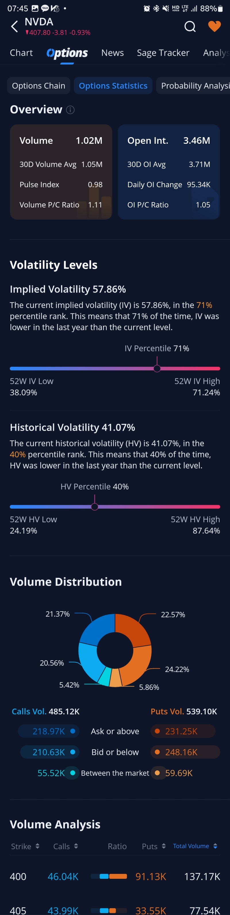Sort by Puts column arrows
The height and width of the screenshot is (915, 230).
pyautogui.click(x=164, y=846)
